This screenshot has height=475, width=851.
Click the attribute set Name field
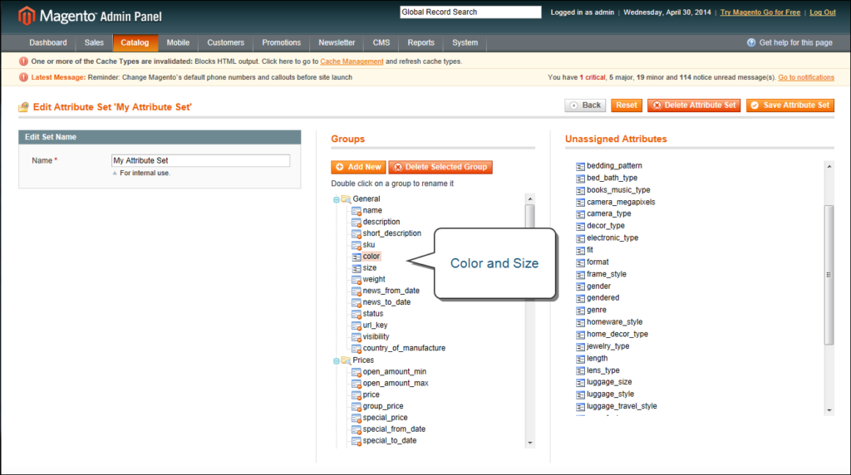pos(200,160)
